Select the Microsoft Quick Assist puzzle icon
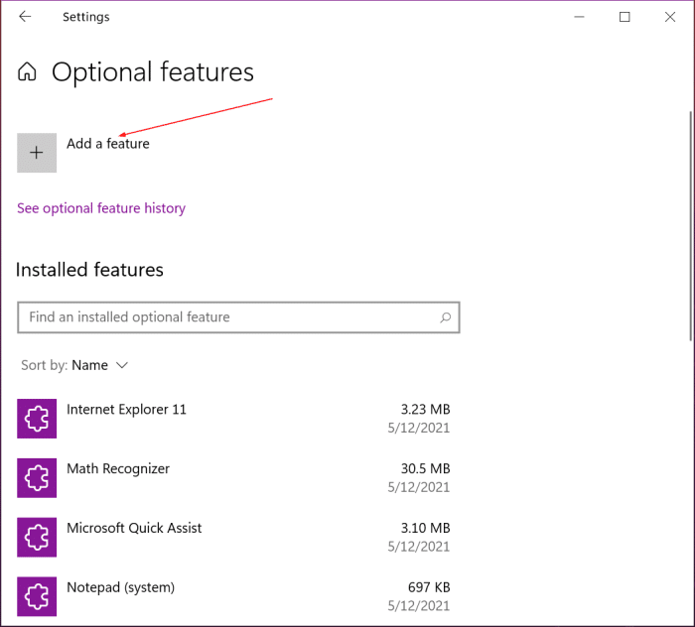 tap(37, 537)
